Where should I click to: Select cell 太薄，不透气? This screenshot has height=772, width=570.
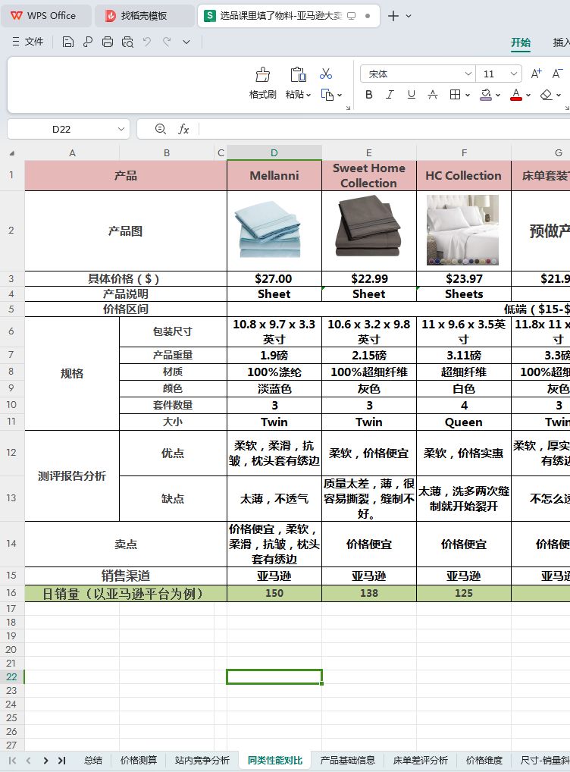tap(274, 498)
